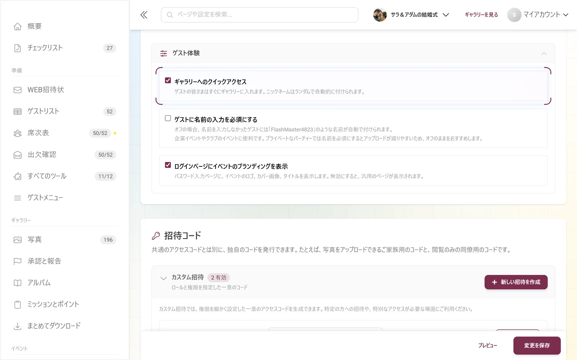Click the magnifier icon in search box
Image resolution: width=577 pixels, height=360 pixels.
(170, 15)
